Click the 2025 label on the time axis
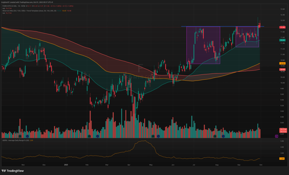The height and width of the screenshot is (175, 289). pyautogui.click(x=66, y=164)
